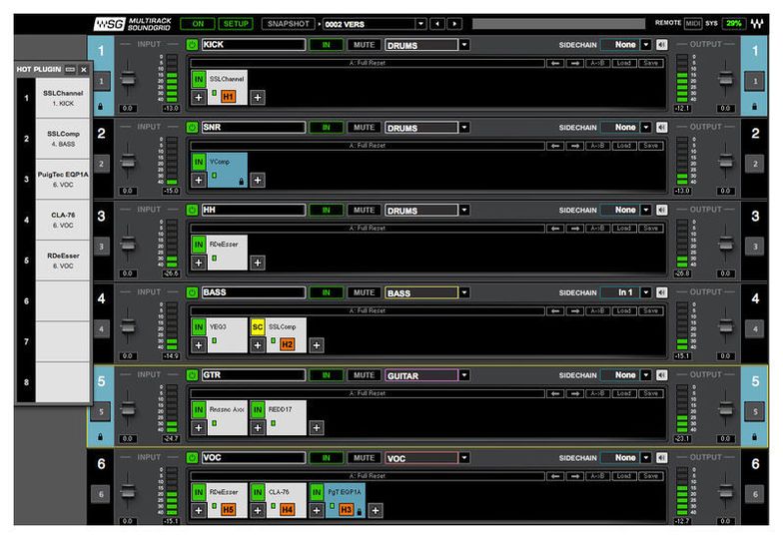
Task: Click the KICK rack power icon
Action: [192, 45]
